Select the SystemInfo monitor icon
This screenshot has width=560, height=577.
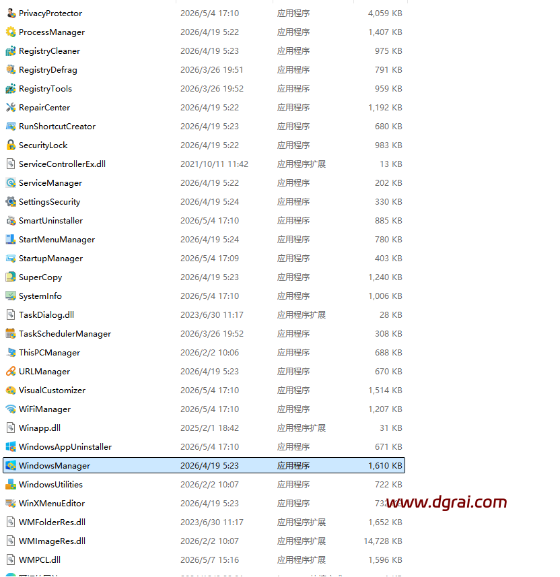11,296
